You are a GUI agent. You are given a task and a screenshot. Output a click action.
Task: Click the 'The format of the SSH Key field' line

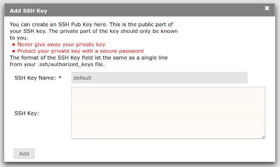pos(89,58)
